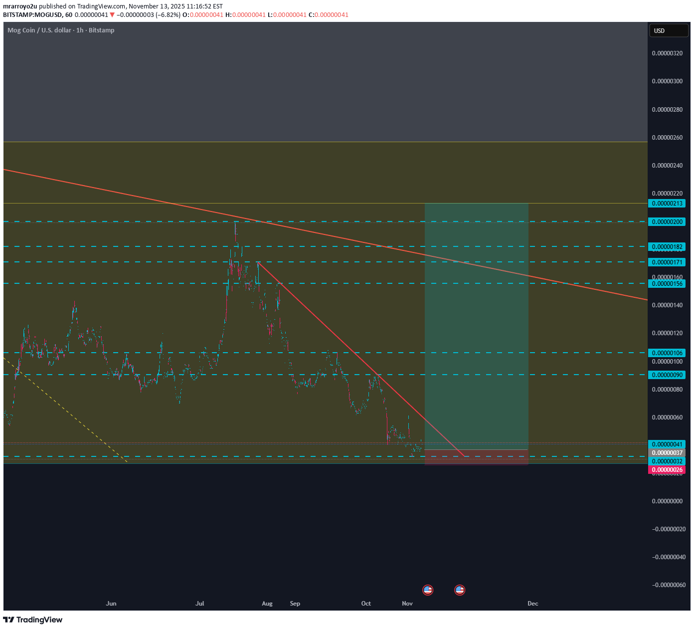Viewport: 694px width, 629px height.
Task: Click the 0.00000240 axis value
Action: coord(667,166)
